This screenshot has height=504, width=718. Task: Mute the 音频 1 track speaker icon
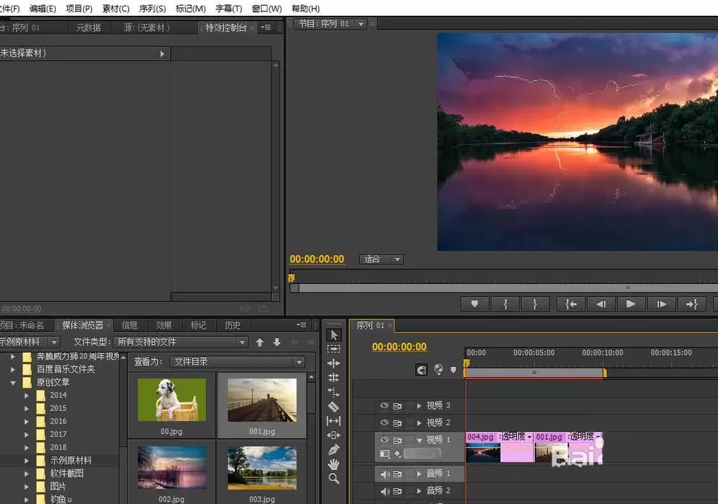pos(384,474)
